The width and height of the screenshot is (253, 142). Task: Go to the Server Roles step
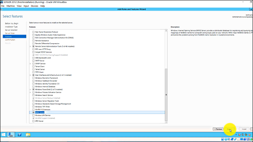10,33
